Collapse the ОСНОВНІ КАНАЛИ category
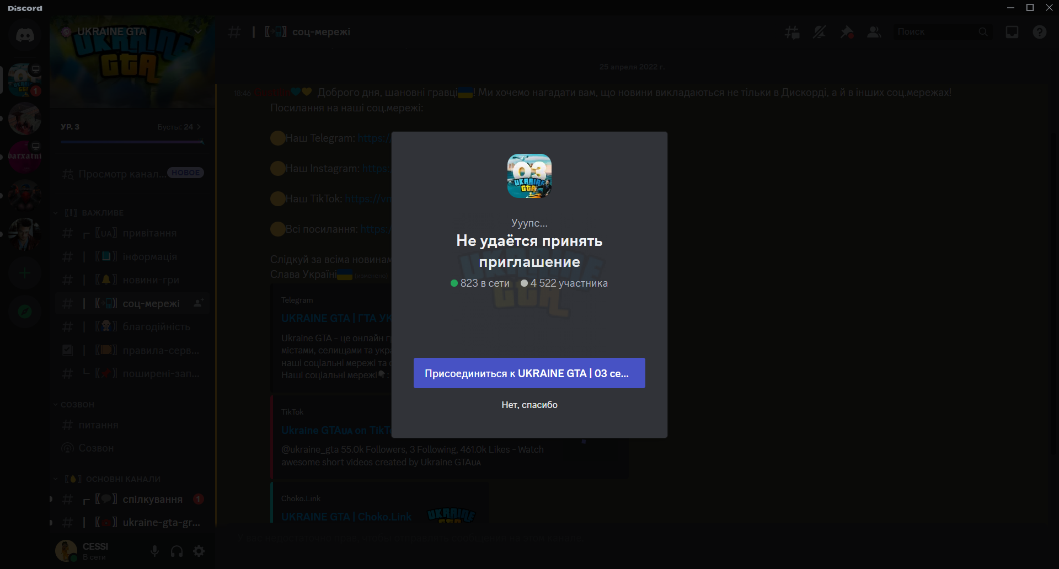Viewport: 1059px width, 569px height. pyautogui.click(x=108, y=479)
